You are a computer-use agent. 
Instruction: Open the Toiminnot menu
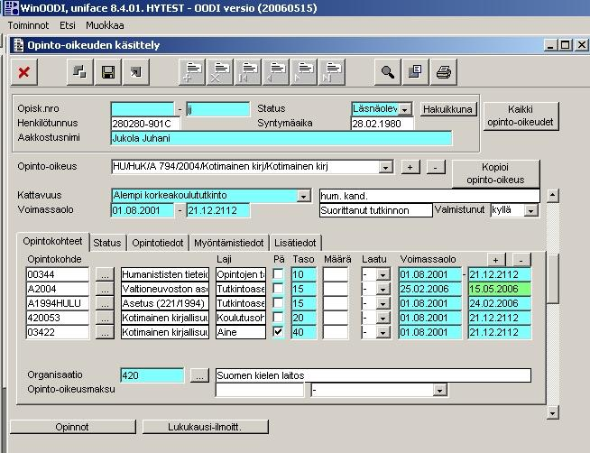(28, 25)
